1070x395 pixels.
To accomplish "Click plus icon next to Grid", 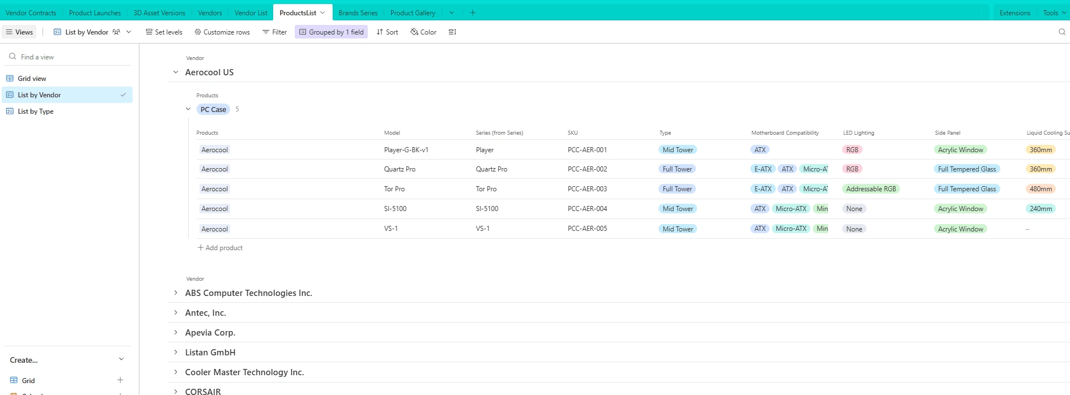I will tap(120, 380).
